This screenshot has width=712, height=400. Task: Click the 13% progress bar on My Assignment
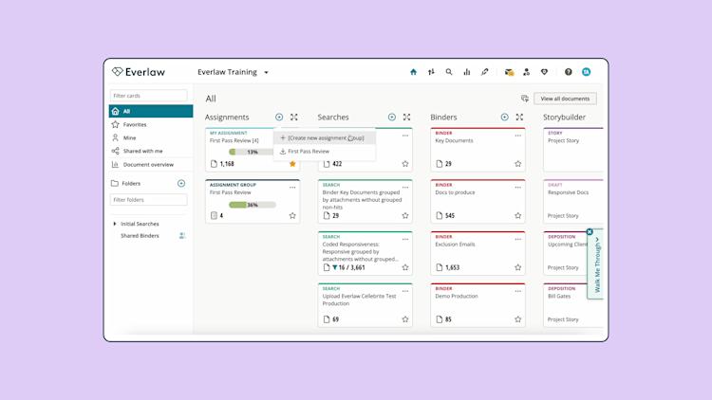tap(252, 152)
